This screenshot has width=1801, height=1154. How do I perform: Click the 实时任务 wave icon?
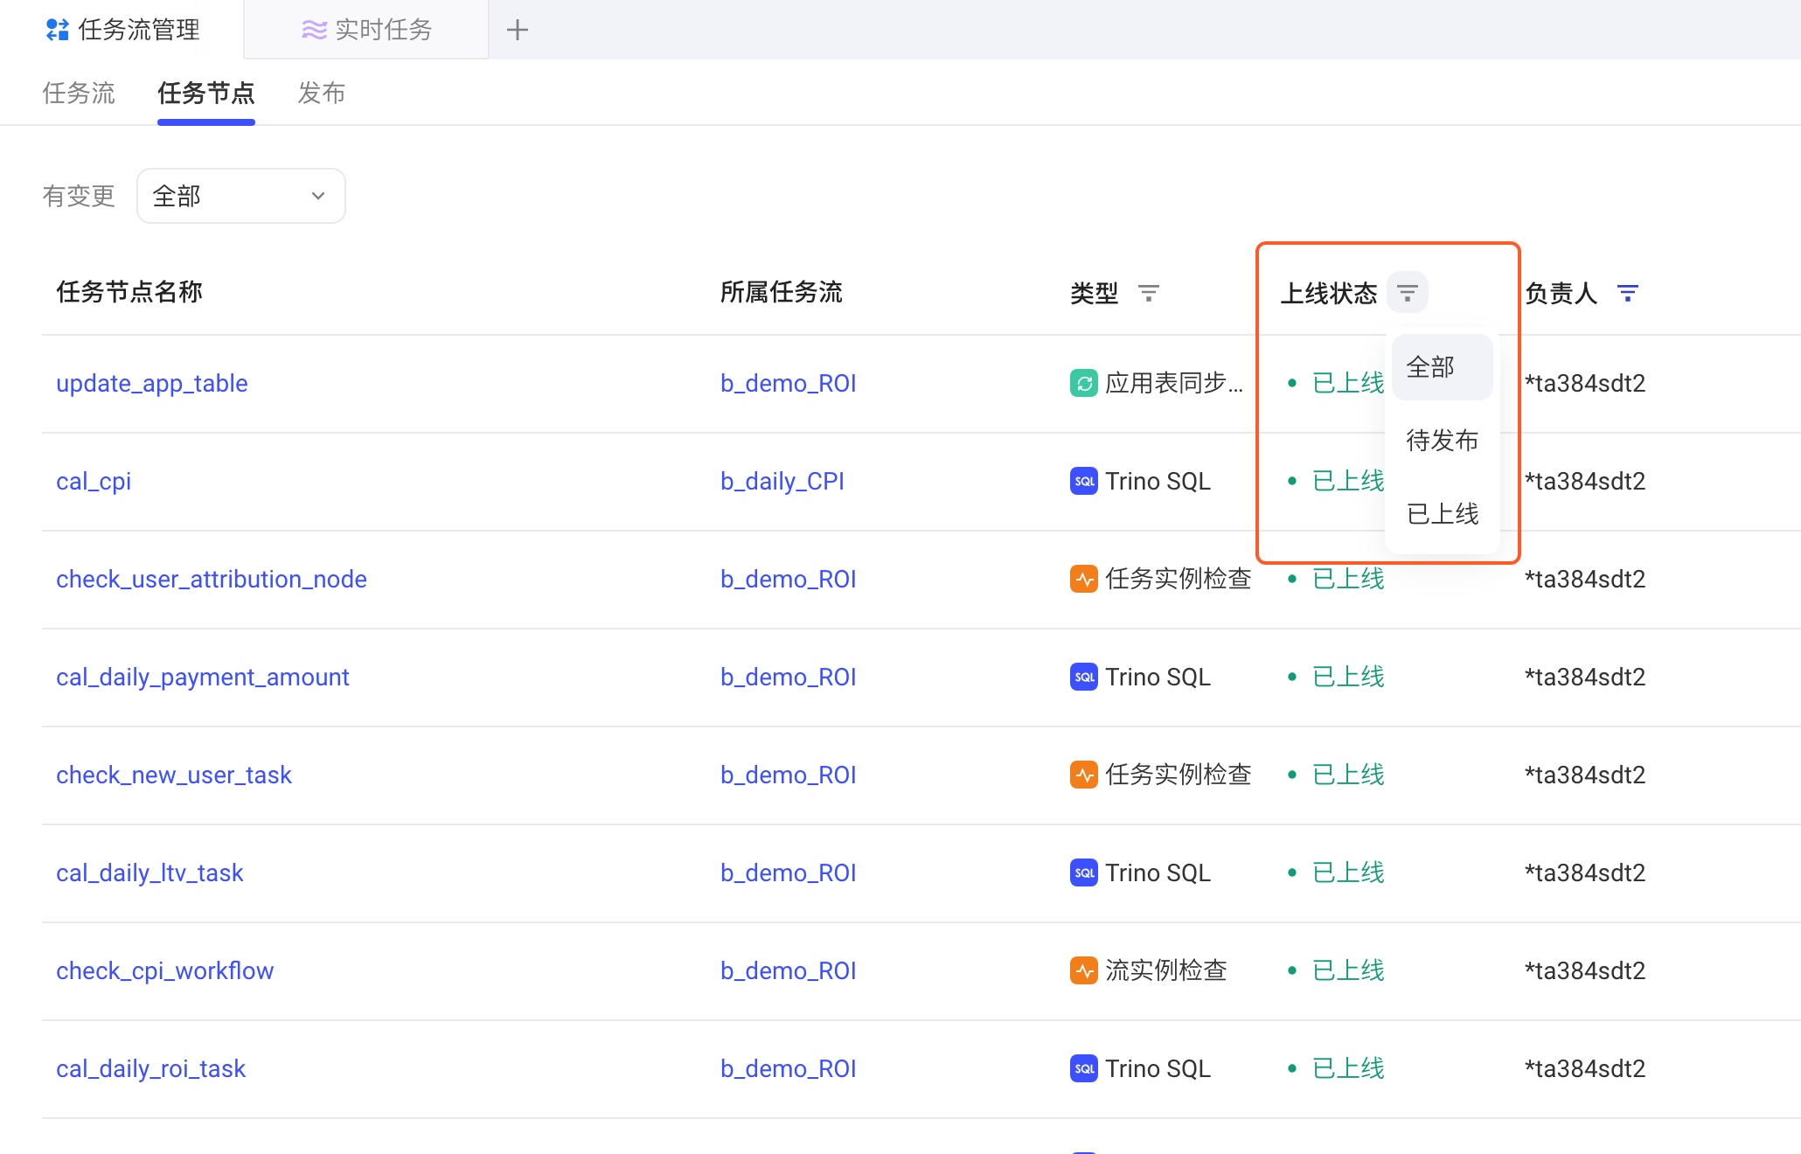[x=314, y=30]
